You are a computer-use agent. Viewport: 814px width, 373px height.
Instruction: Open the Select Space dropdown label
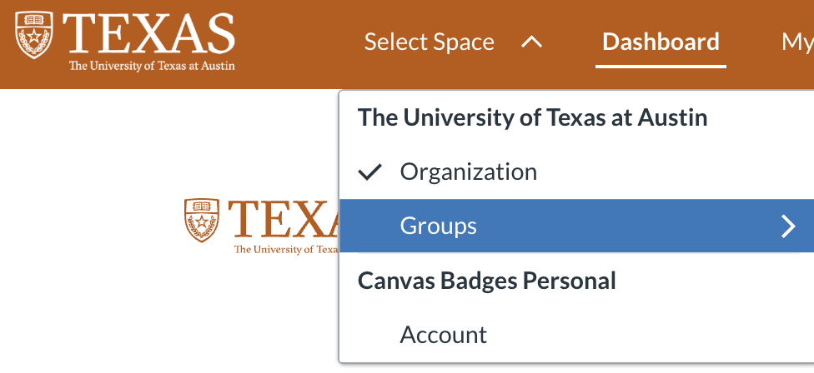tap(429, 42)
